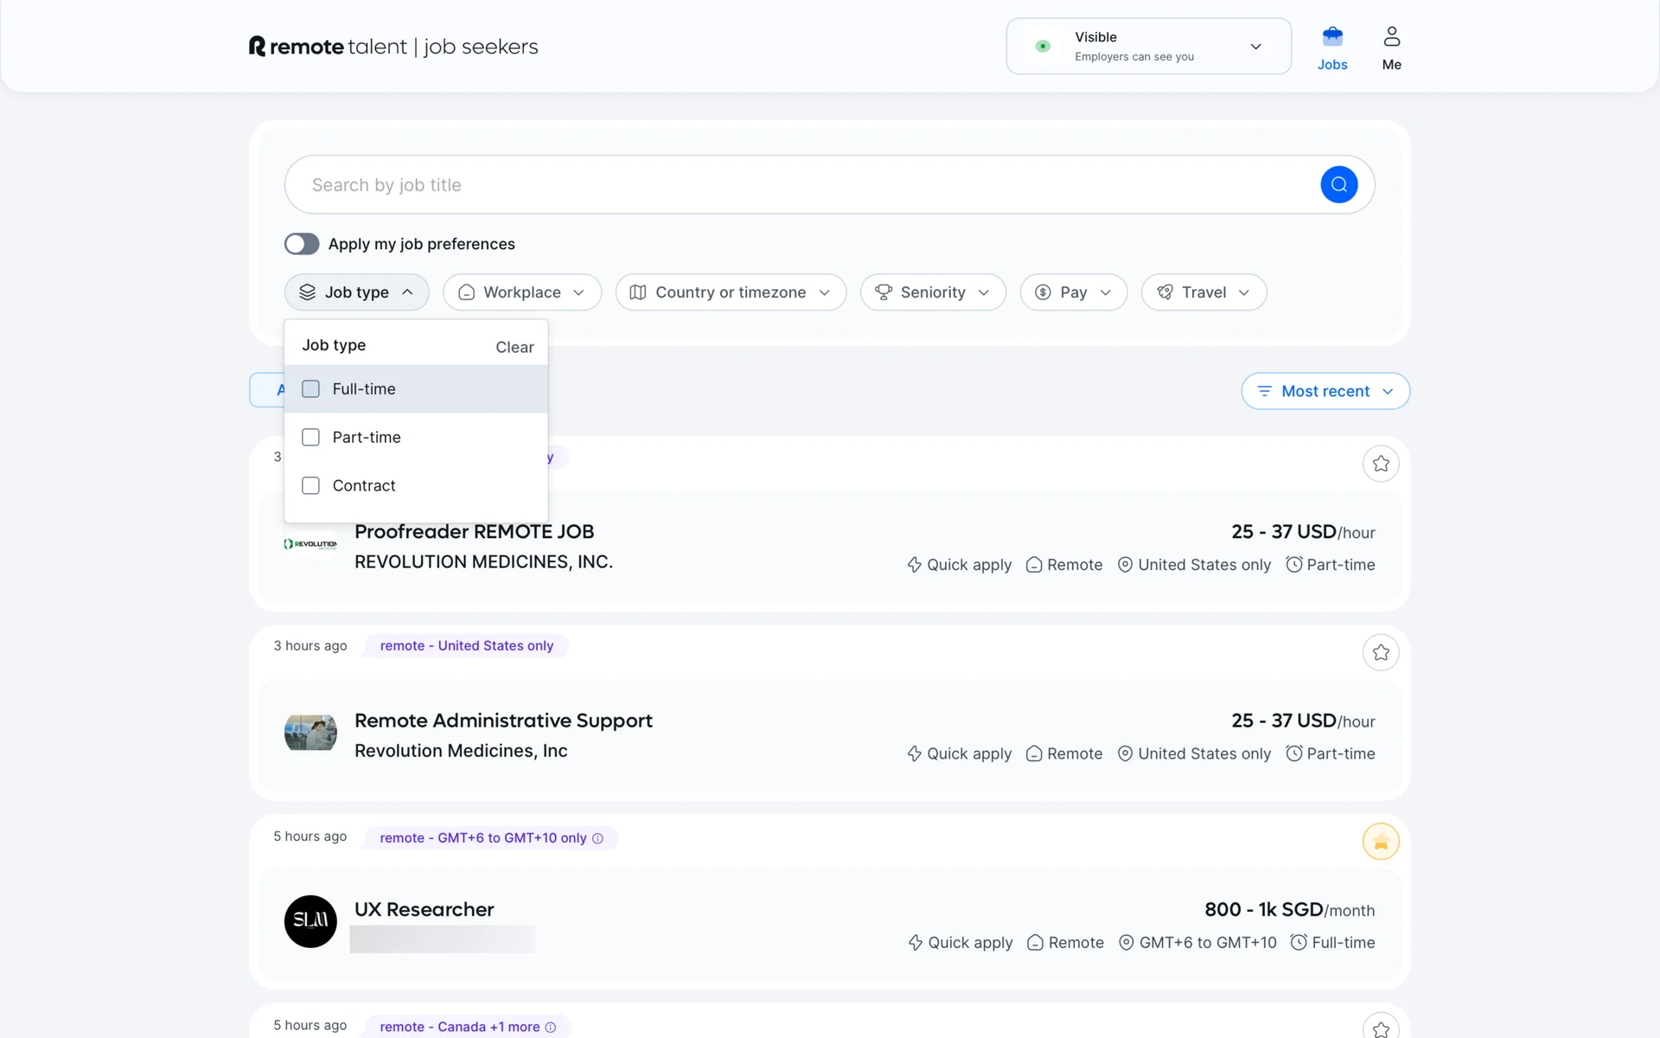Click the Search by job title field
The height and width of the screenshot is (1038, 1660).
[x=795, y=185]
